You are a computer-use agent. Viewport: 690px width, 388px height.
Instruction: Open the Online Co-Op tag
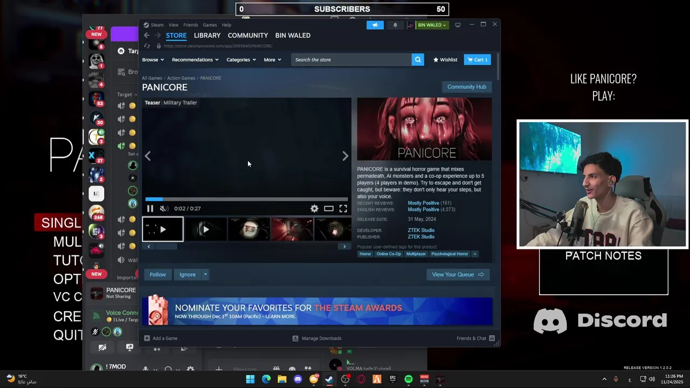point(389,254)
